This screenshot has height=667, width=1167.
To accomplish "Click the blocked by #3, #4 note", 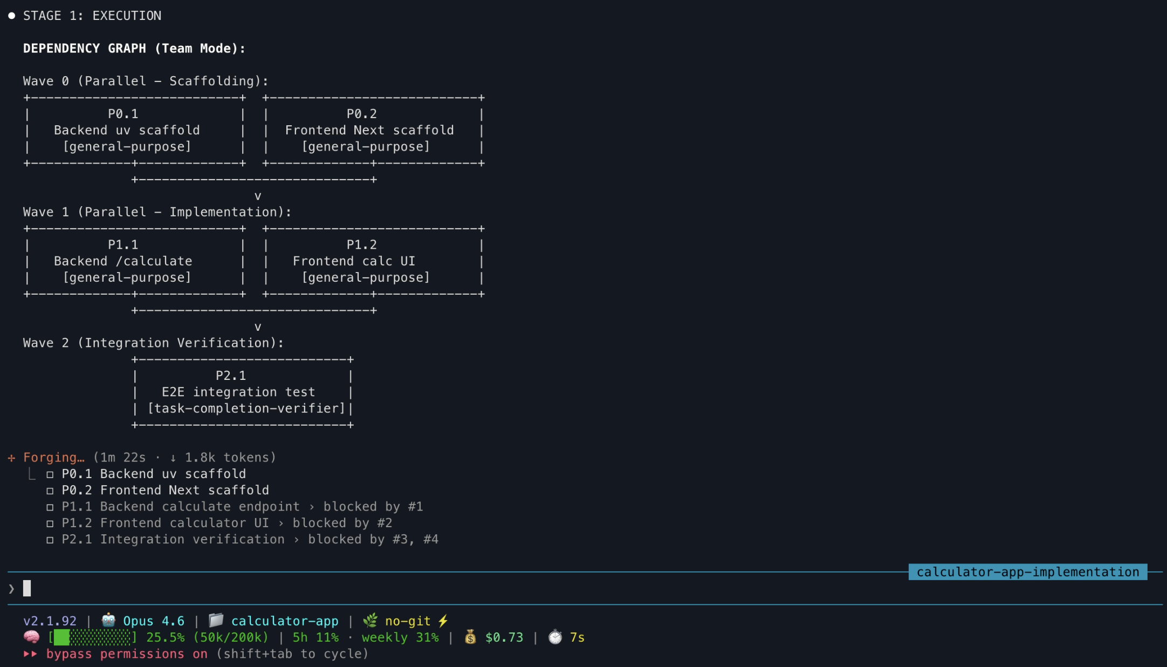I will 373,539.
